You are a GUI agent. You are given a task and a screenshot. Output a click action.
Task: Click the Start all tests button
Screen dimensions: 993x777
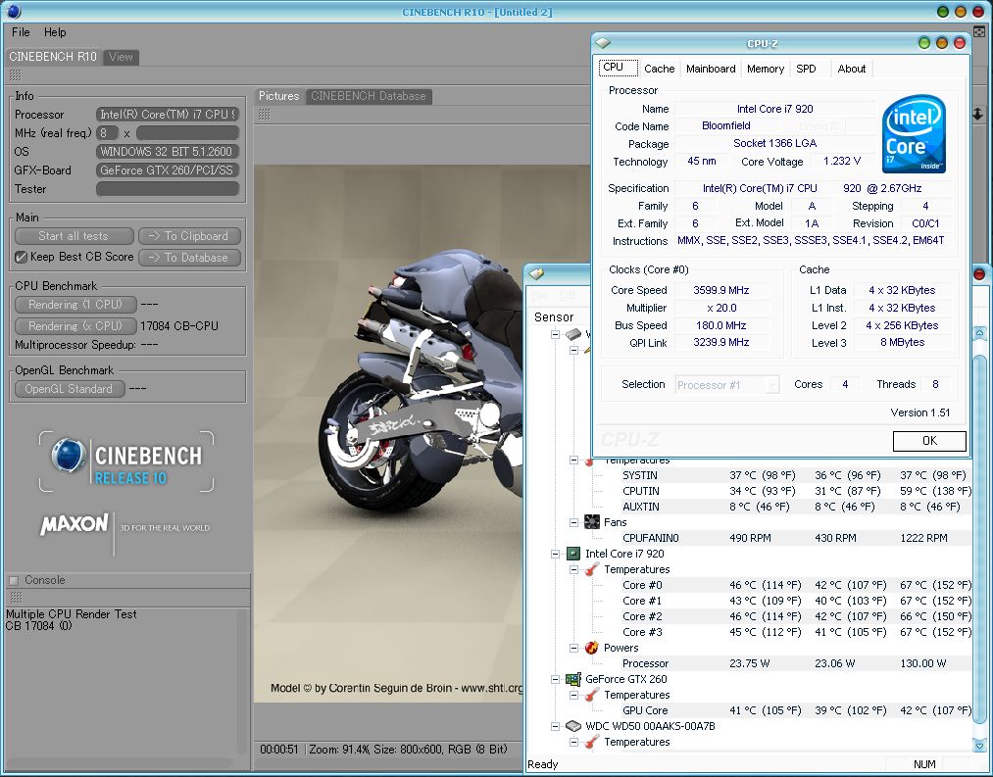74,236
